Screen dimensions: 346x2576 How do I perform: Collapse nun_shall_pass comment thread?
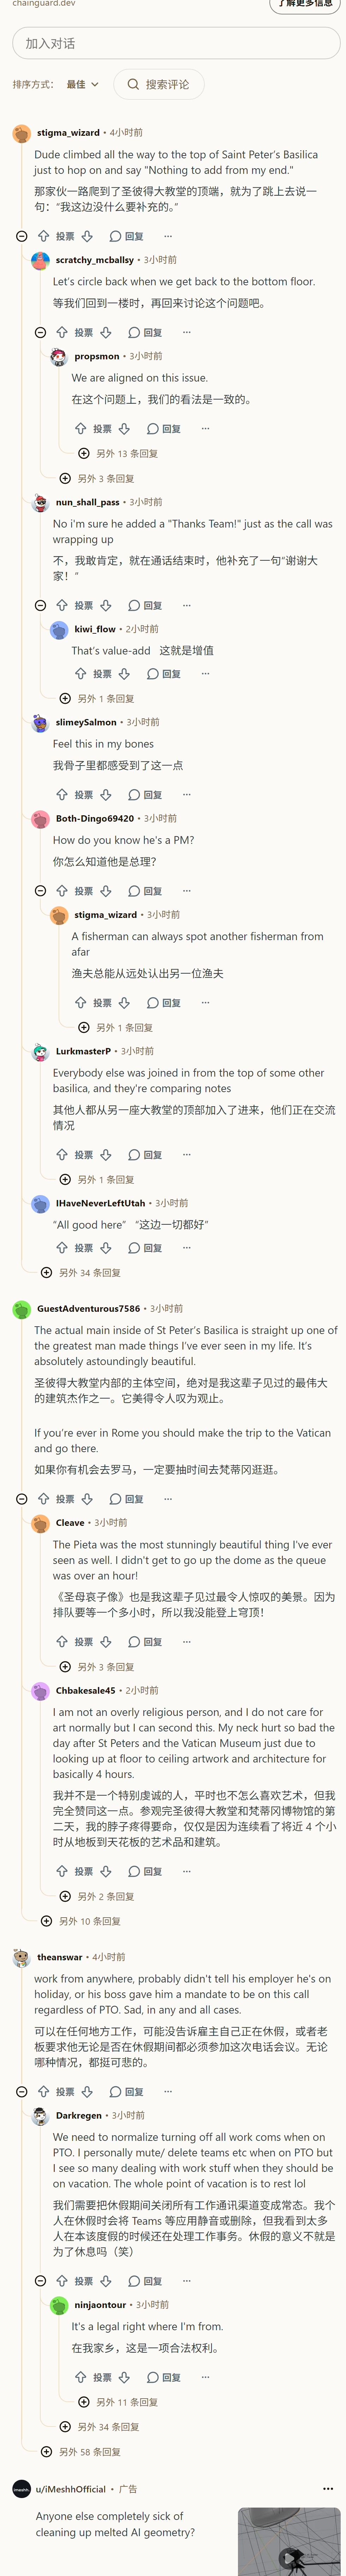click(x=40, y=605)
